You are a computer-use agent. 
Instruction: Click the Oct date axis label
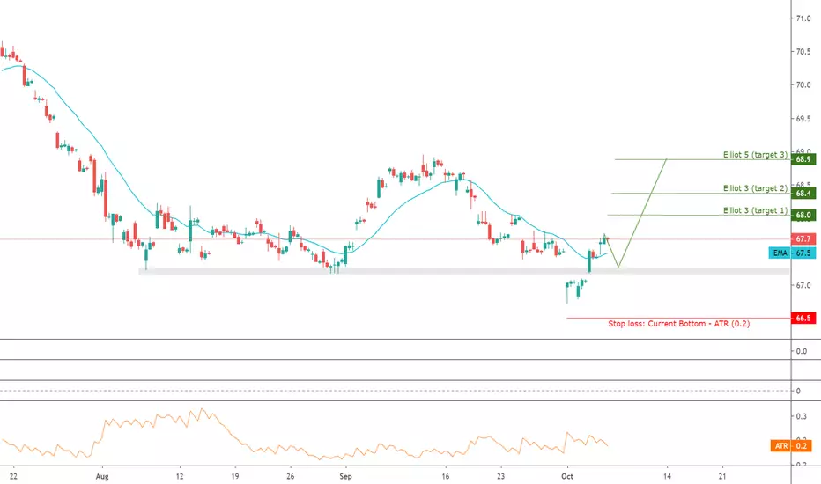click(567, 476)
